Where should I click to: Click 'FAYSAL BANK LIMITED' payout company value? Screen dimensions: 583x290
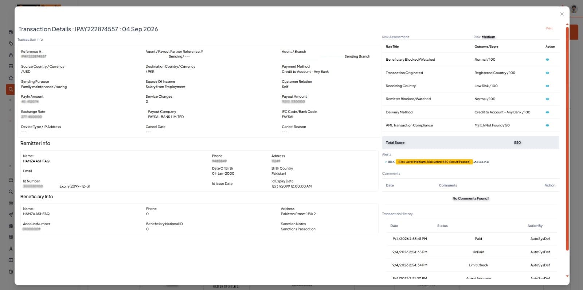pyautogui.click(x=166, y=117)
